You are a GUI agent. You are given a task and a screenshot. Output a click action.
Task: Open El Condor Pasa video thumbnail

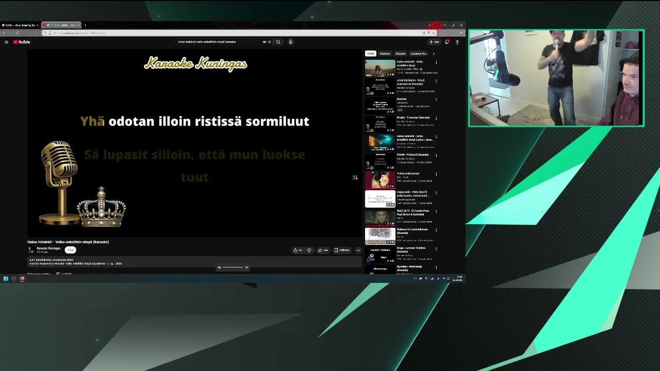tap(380, 217)
